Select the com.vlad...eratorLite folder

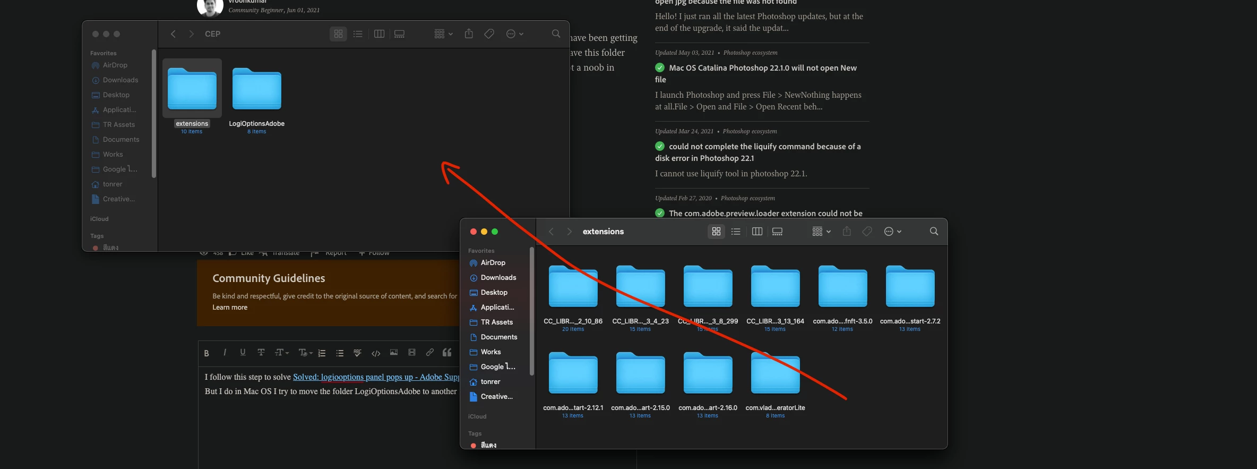click(x=775, y=385)
